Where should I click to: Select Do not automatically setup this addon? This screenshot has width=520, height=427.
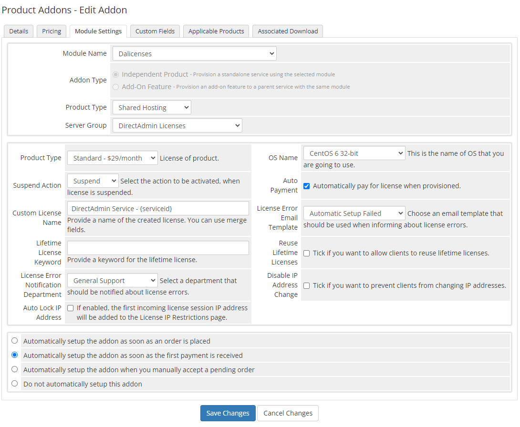tap(15, 383)
